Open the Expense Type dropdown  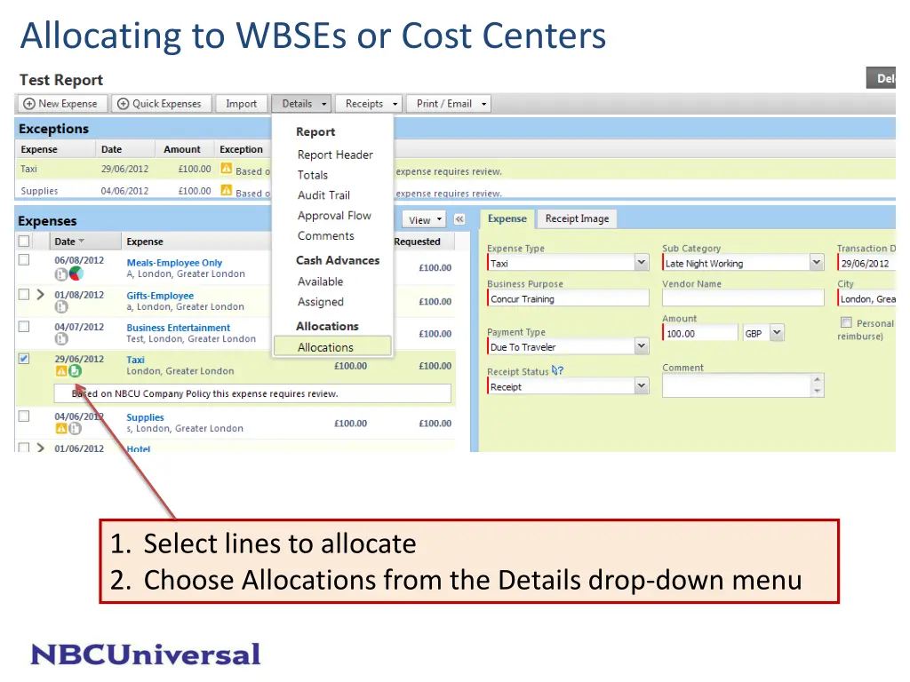tap(642, 263)
